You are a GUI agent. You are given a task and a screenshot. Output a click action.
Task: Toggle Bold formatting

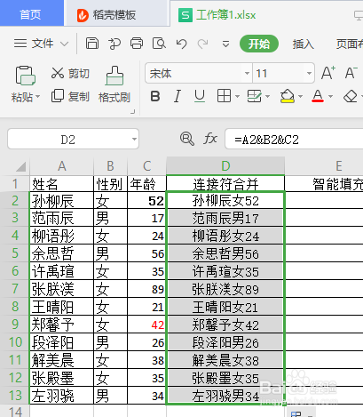coord(155,96)
